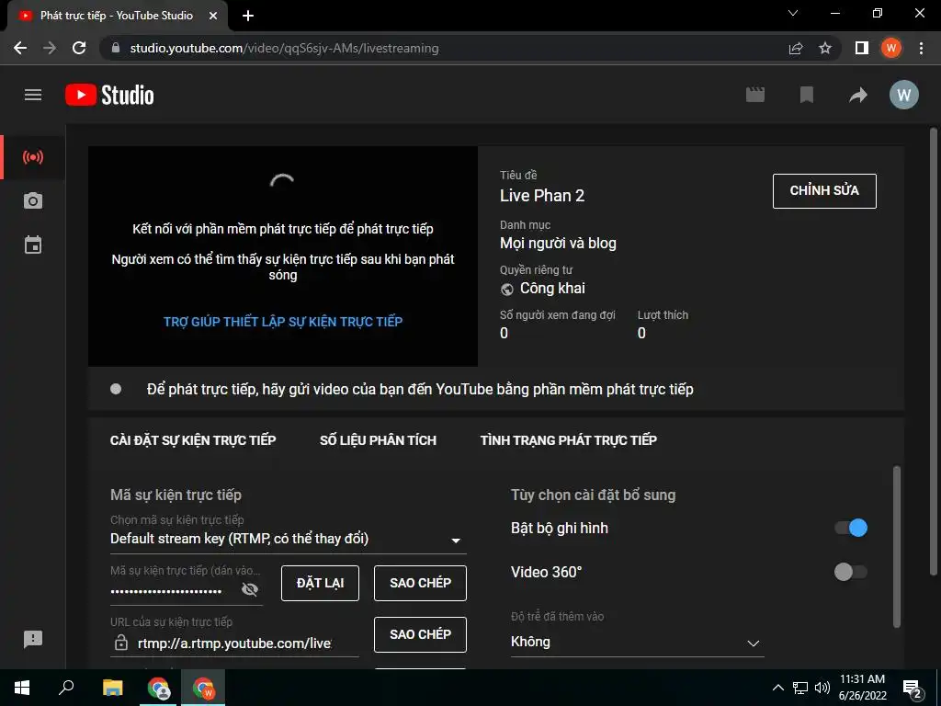Click the rtmp stream URL field
The width and height of the screenshot is (941, 706).
click(x=234, y=643)
